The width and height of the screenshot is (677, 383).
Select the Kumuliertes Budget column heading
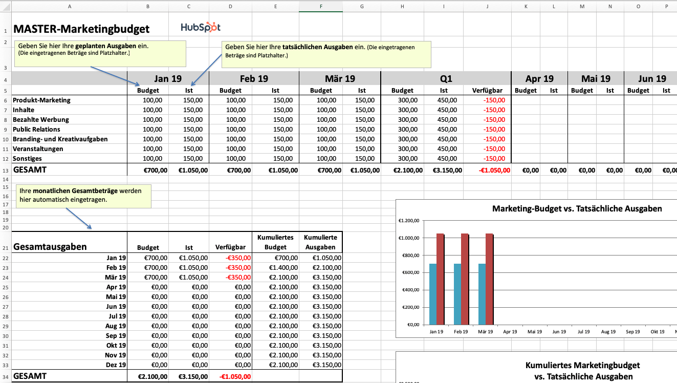click(x=275, y=242)
